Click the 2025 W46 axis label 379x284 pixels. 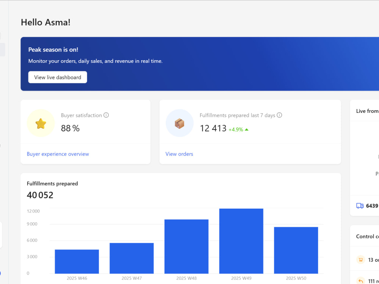coord(77,278)
